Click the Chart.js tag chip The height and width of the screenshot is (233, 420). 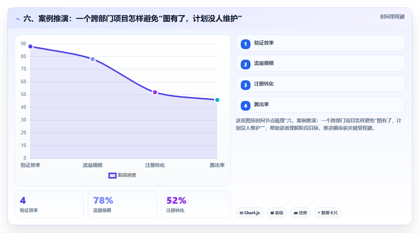point(250,213)
